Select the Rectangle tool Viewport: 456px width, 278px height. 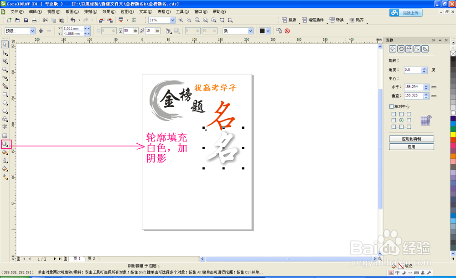coord(5,94)
